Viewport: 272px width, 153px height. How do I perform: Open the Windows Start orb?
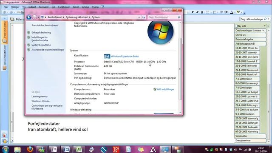tap(6, 149)
